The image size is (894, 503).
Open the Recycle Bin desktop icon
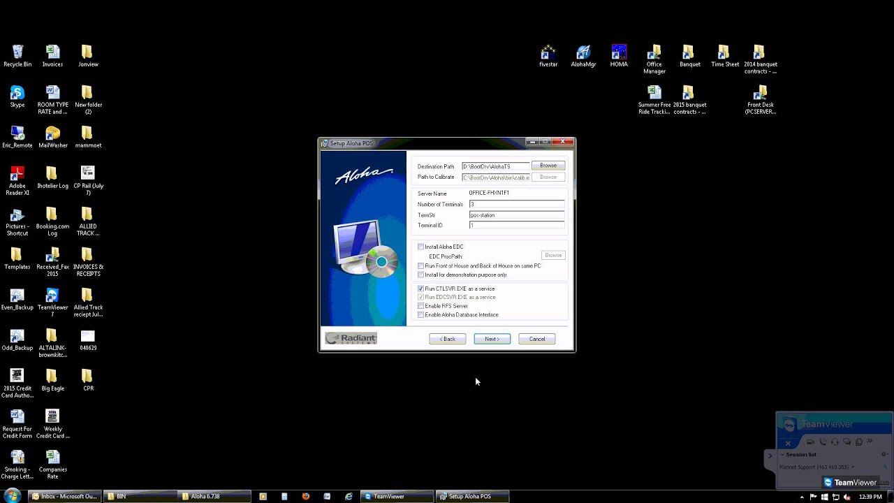pyautogui.click(x=17, y=57)
